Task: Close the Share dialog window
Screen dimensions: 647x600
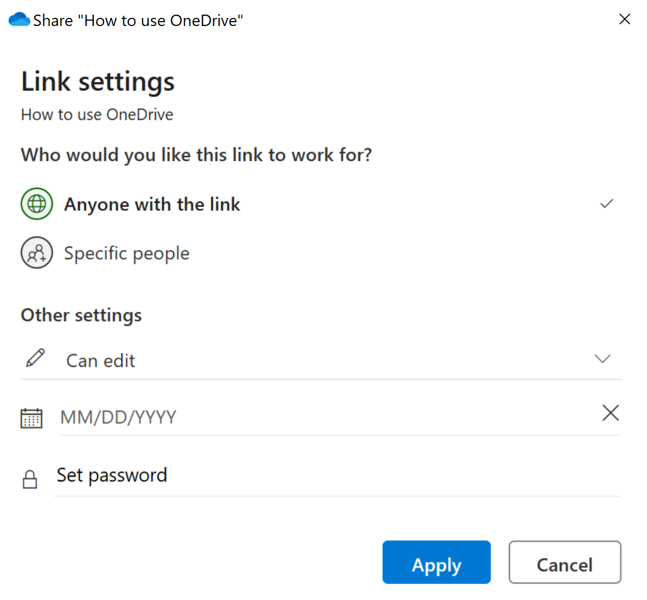Action: (624, 20)
